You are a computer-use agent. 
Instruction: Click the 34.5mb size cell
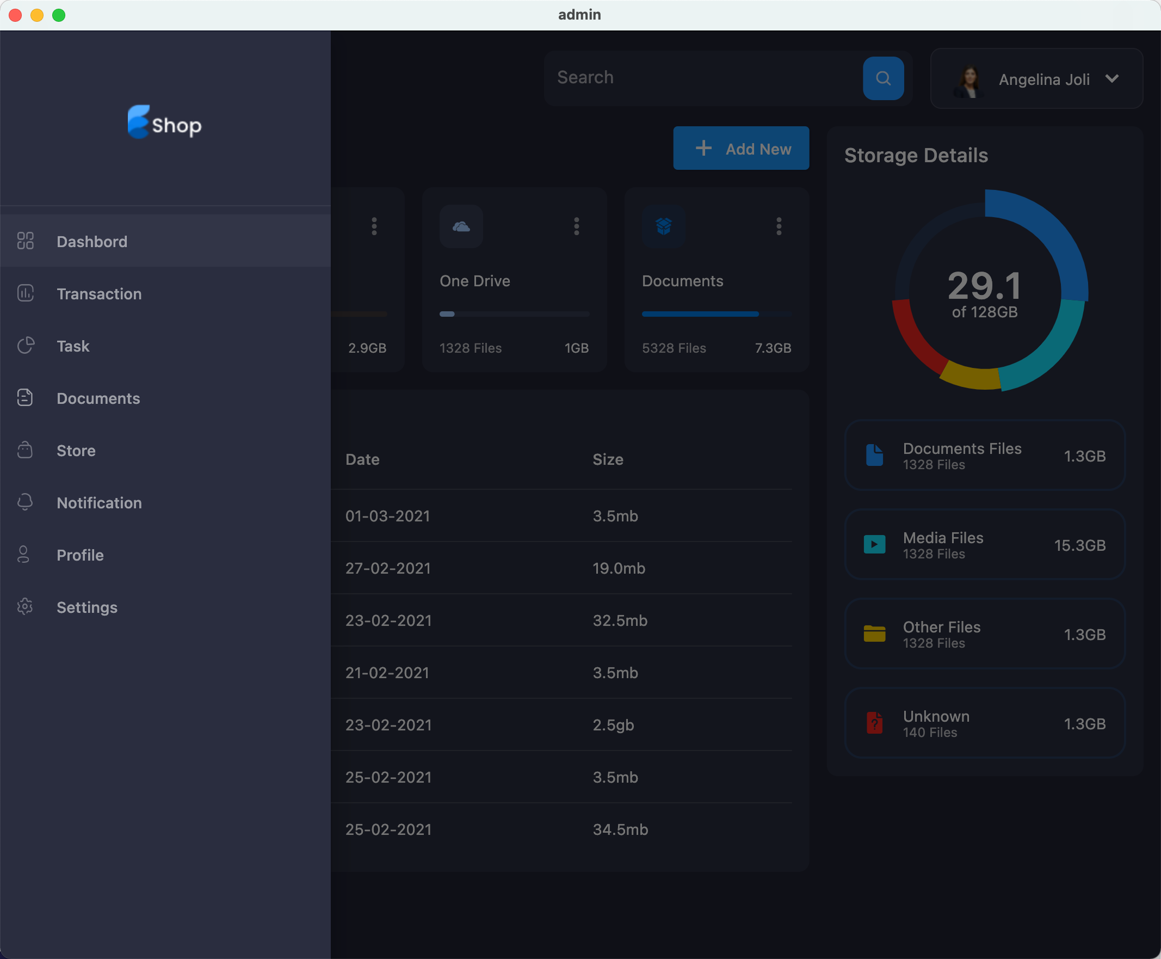click(621, 829)
